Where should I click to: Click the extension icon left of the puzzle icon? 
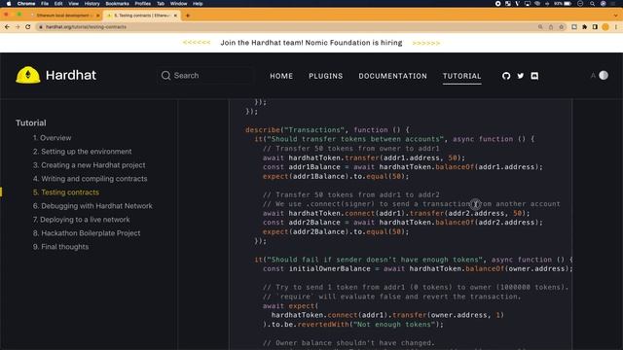(574, 27)
